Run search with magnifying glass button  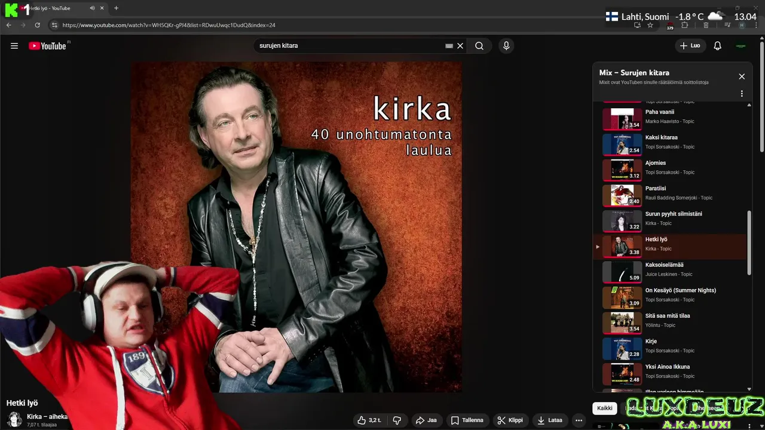[x=479, y=46]
